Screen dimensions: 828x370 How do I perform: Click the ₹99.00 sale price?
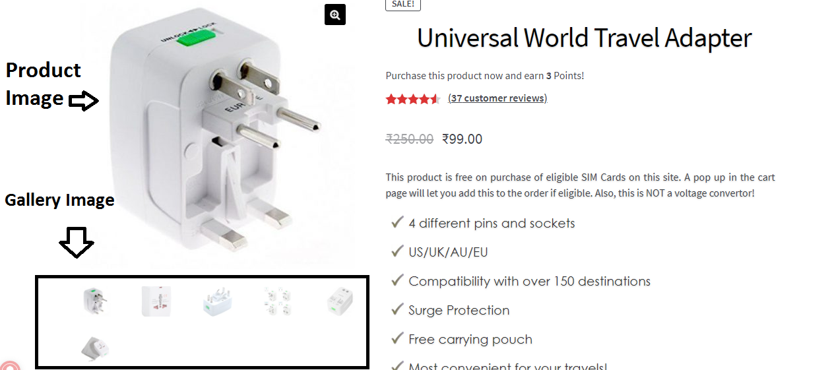pos(462,139)
